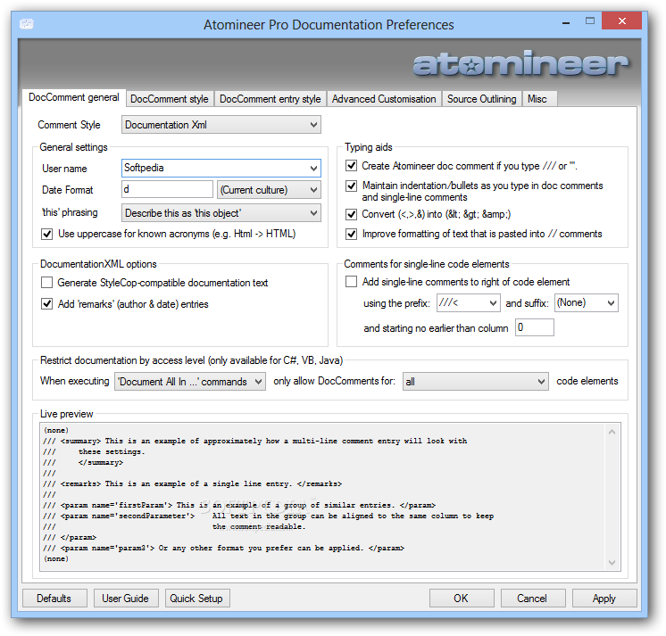666x636 pixels.
Task: Switch to the DocComment general tab
Action: coord(73,97)
